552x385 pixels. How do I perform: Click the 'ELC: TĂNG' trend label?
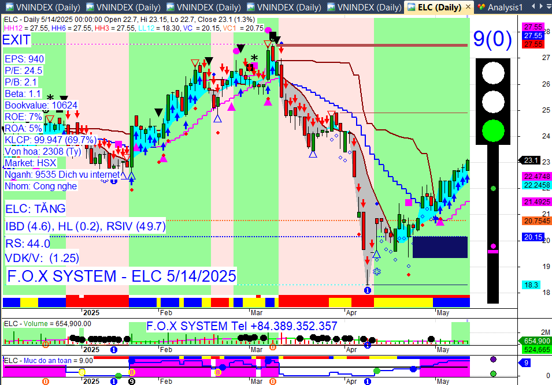[x=35, y=209]
